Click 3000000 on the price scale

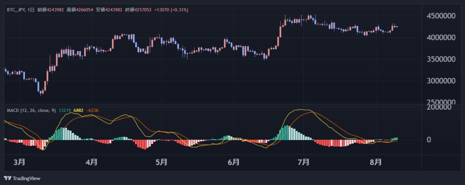pyautogui.click(x=440, y=81)
